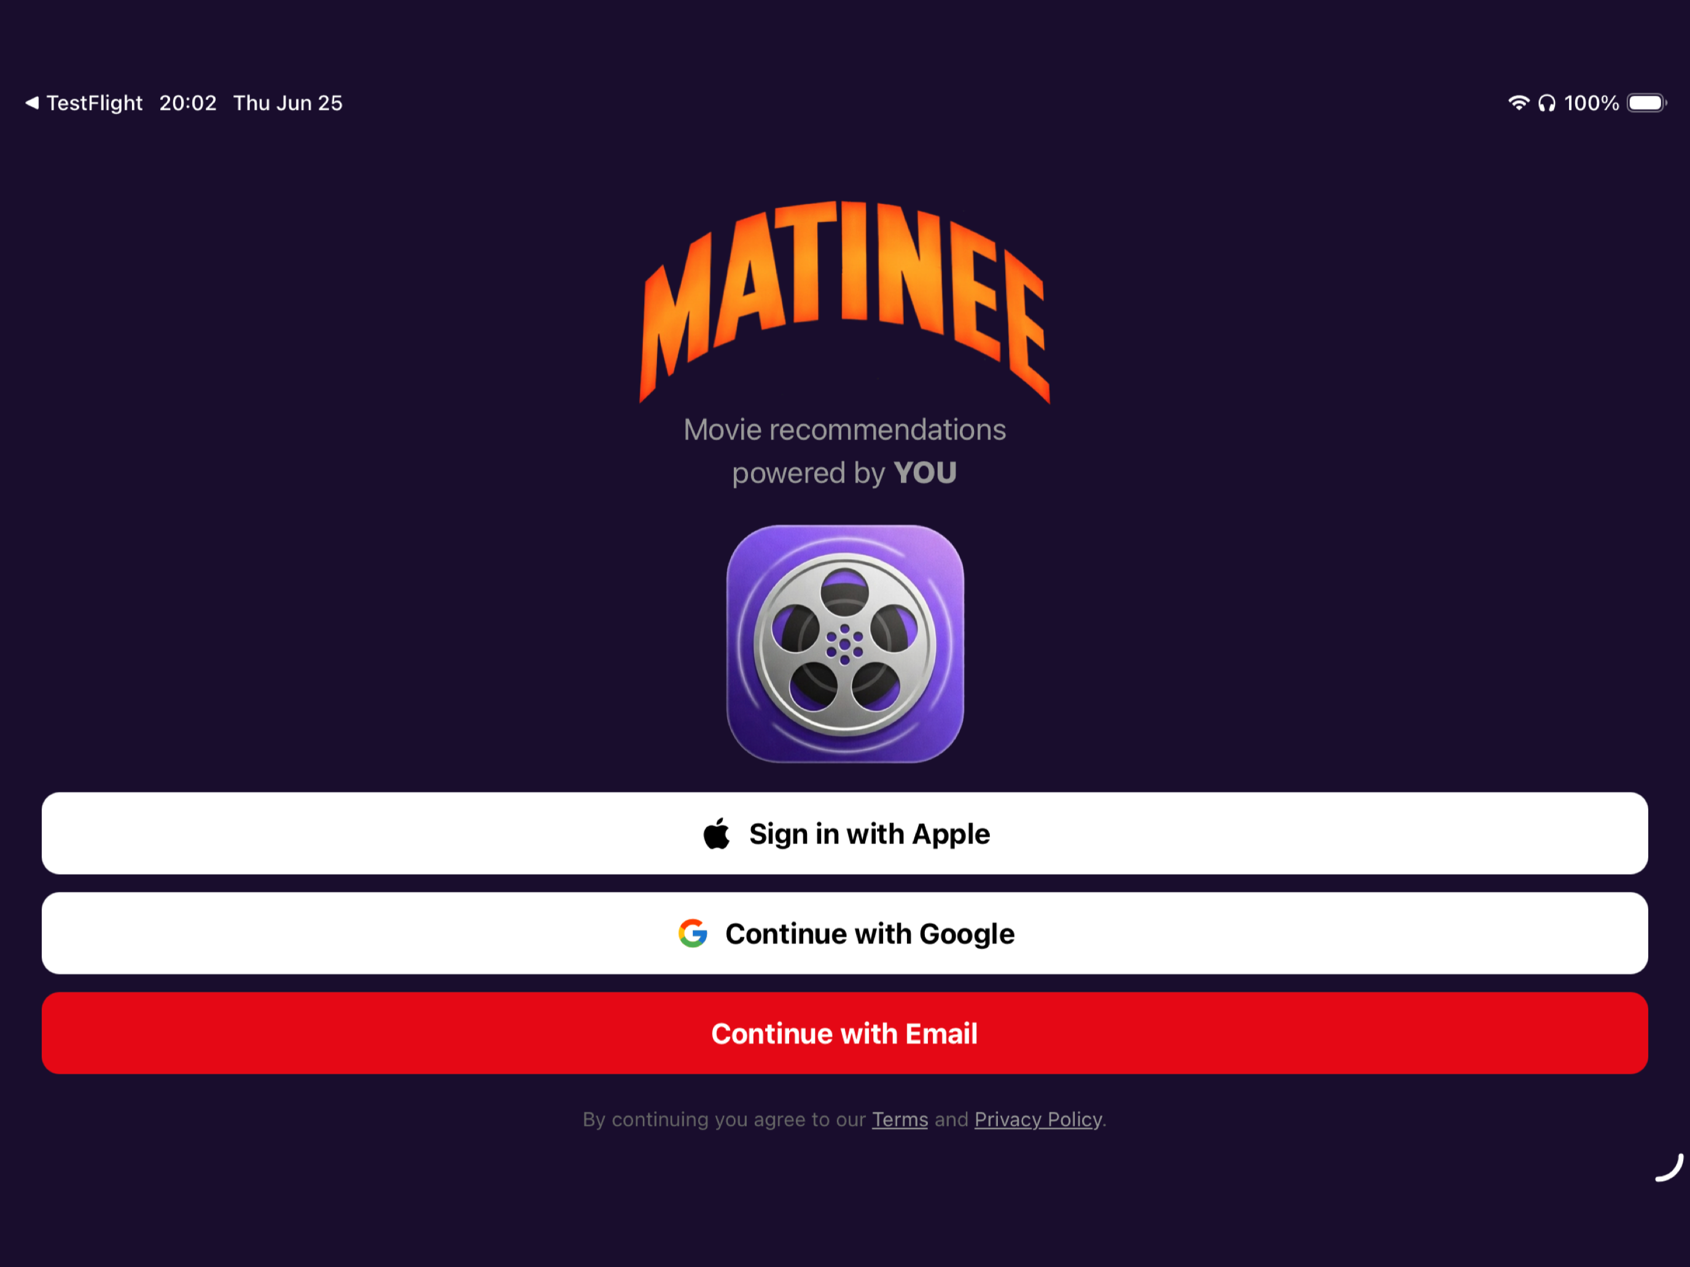Click the 100% battery percentage text

(x=1592, y=103)
